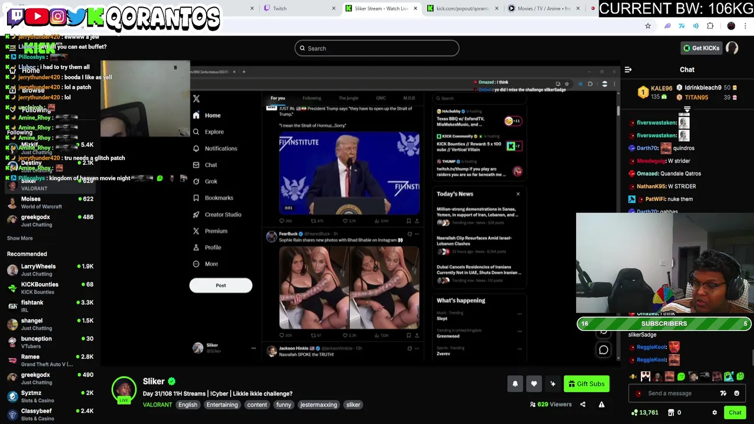The height and width of the screenshot is (424, 754).
Task: Open options for the Slept trending topic
Action: pos(519,314)
